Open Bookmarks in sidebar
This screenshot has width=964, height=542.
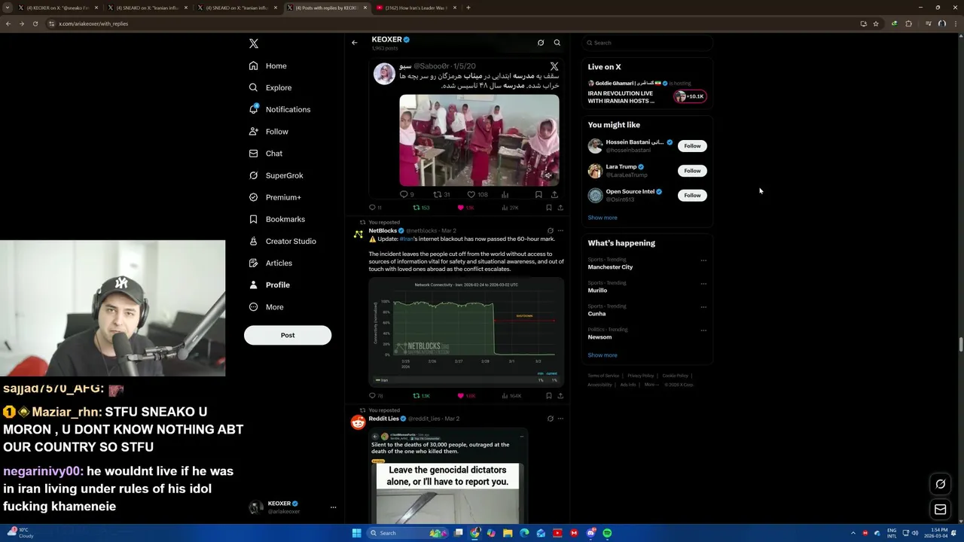tap(276, 219)
